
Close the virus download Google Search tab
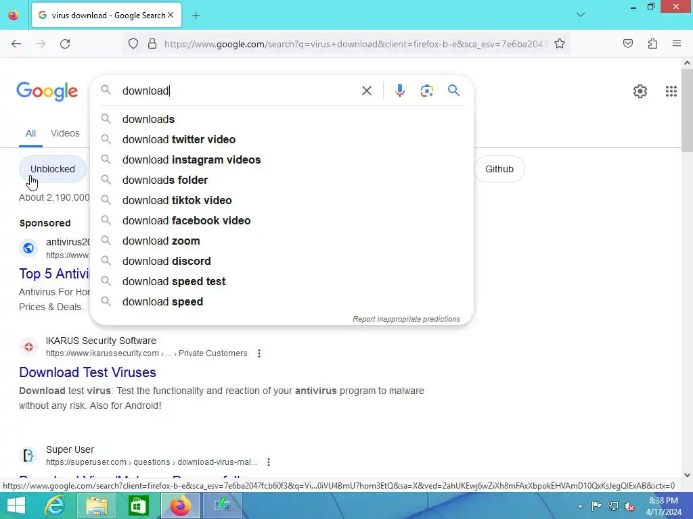171,15
